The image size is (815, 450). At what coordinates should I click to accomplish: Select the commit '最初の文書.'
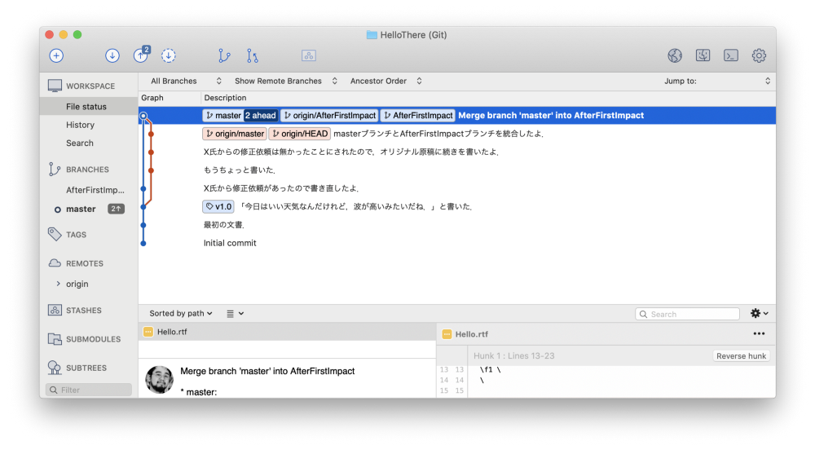pyautogui.click(x=457, y=224)
